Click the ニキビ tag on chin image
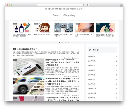 click(x=78, y=24)
